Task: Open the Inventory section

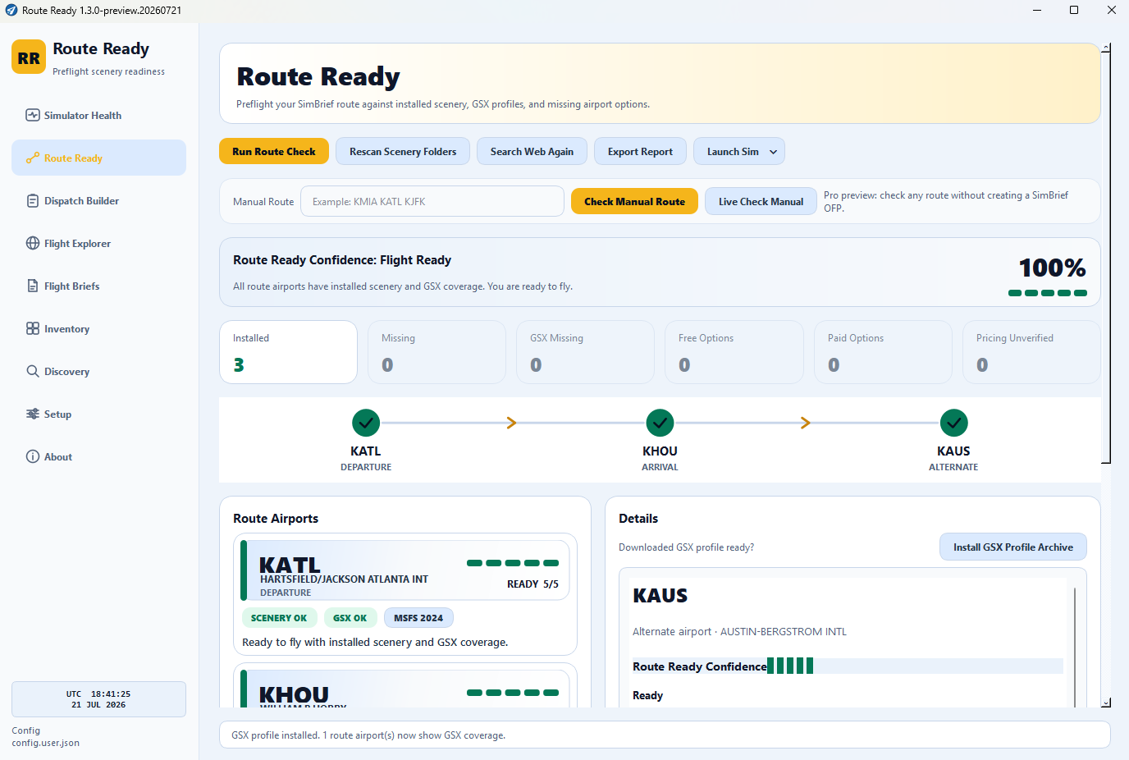Action: (98, 328)
